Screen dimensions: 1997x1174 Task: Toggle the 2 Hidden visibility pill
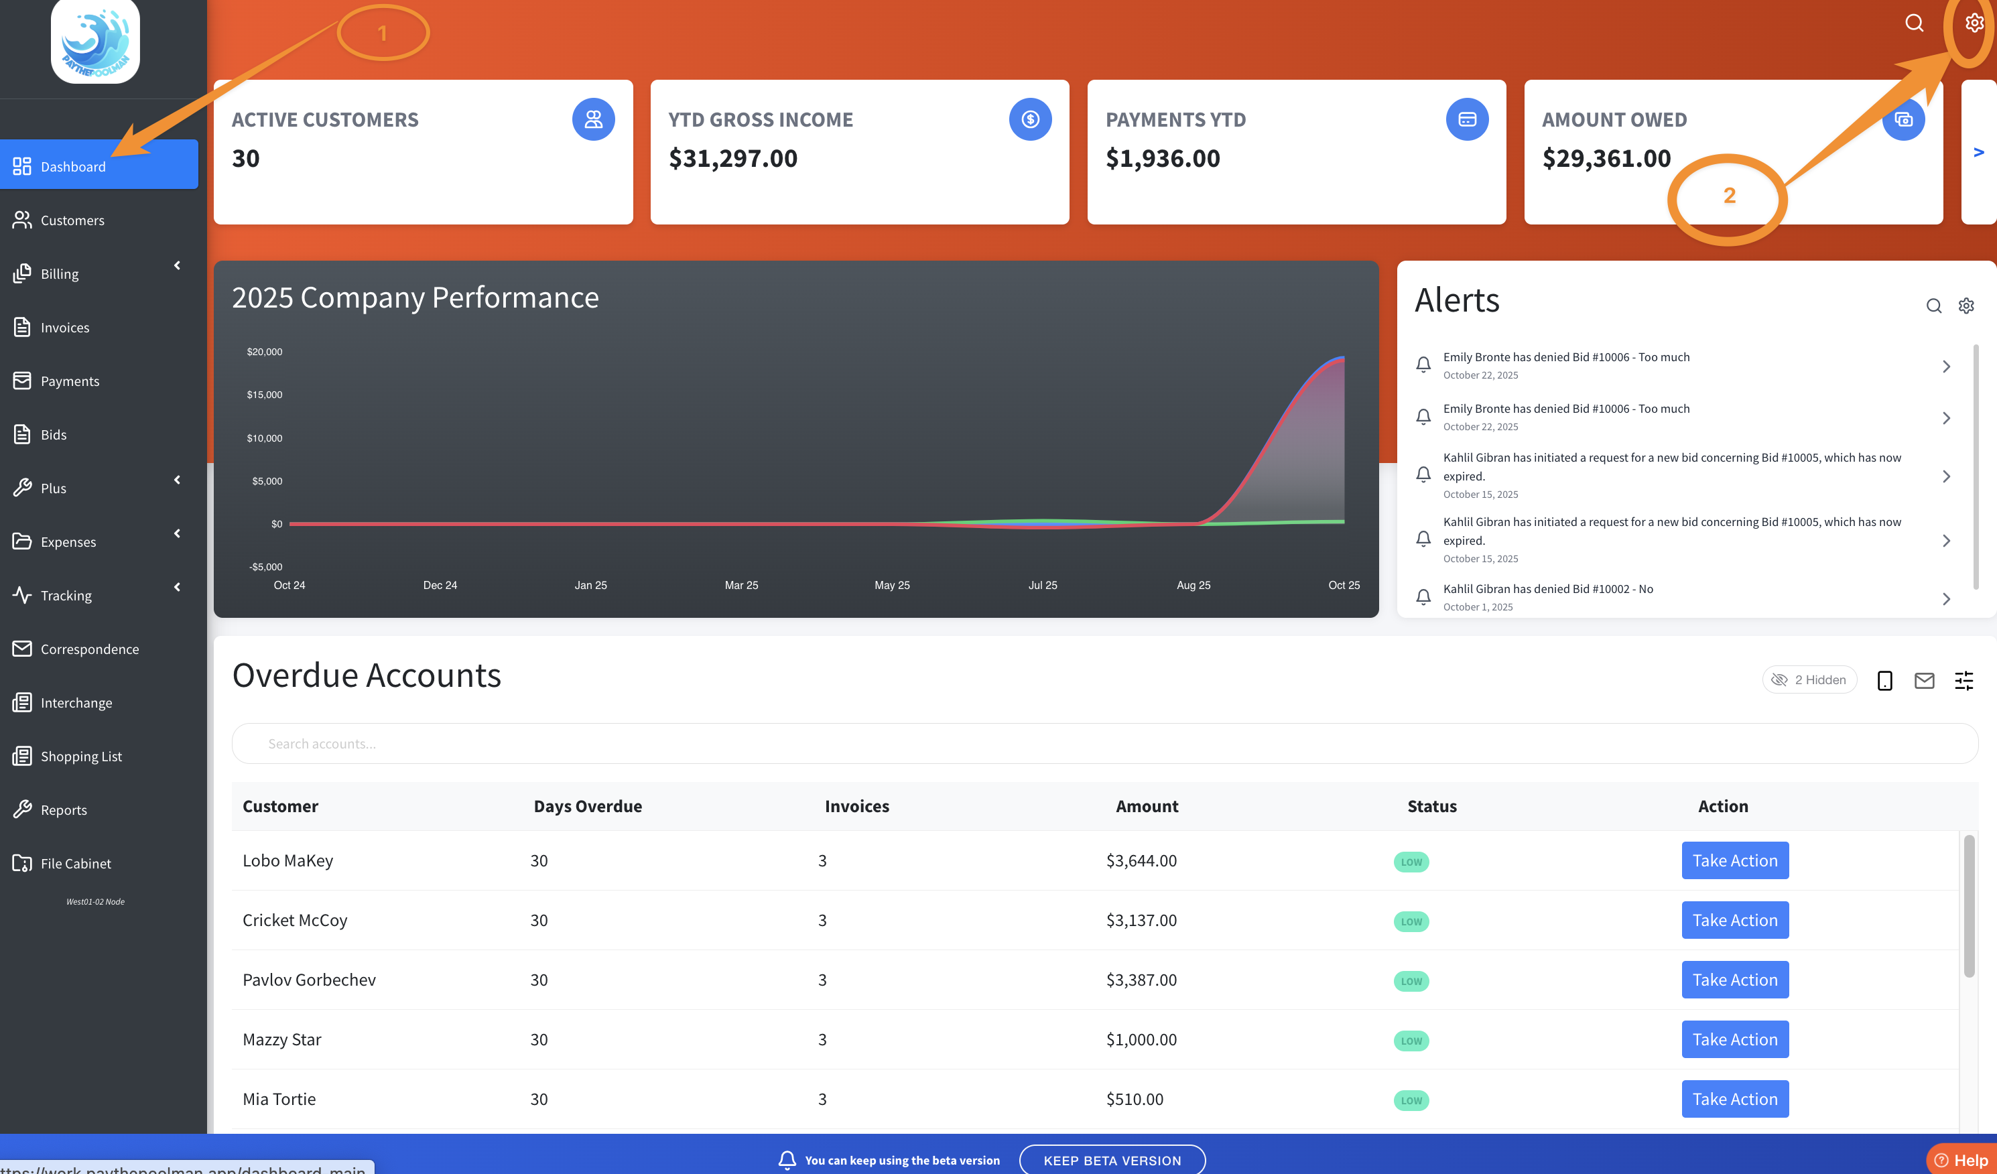pyautogui.click(x=1809, y=679)
